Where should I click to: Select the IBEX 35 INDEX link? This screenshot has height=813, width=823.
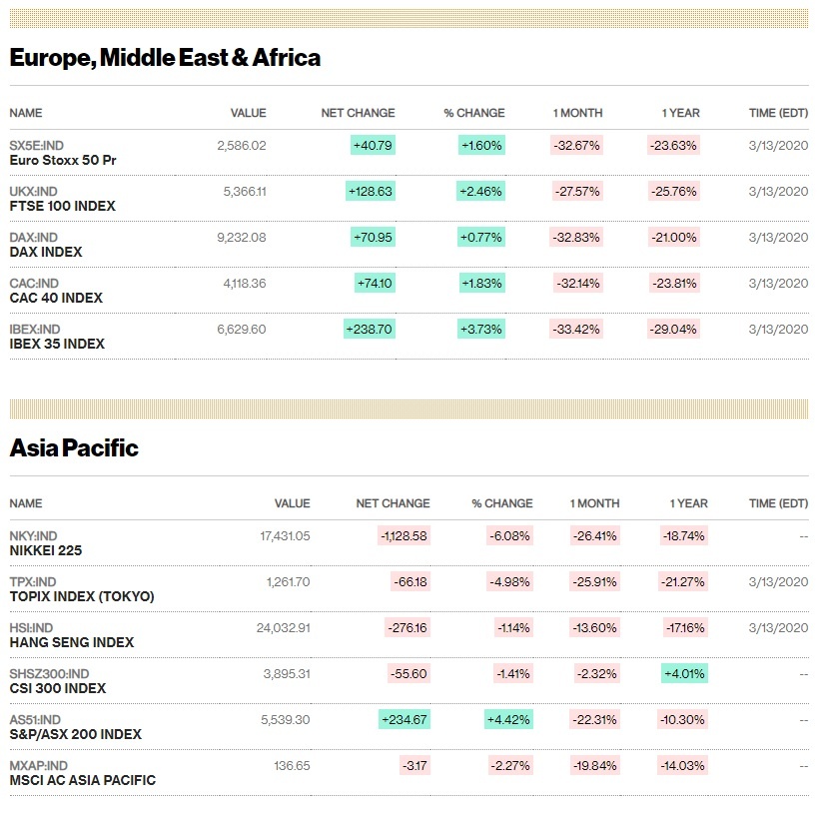(57, 344)
